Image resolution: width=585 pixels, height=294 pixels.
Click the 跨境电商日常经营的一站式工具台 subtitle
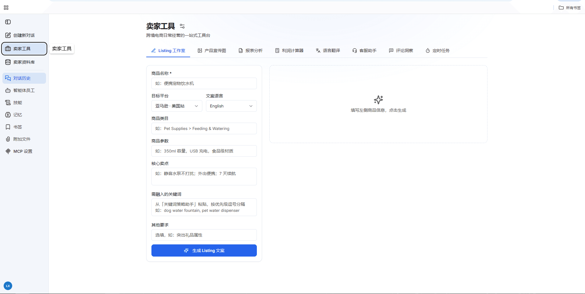click(x=178, y=35)
